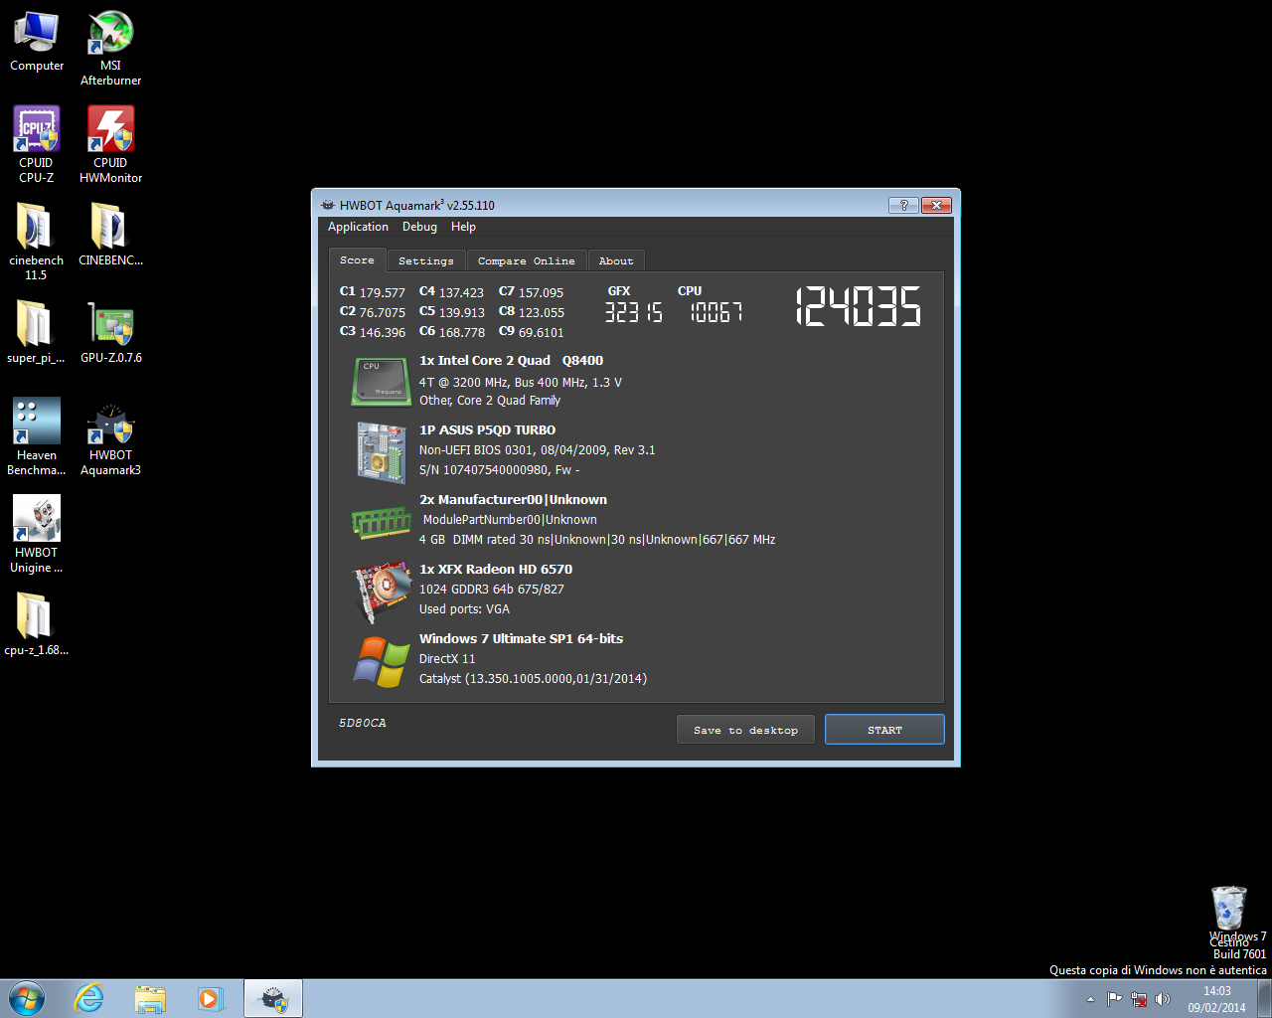Click the C3 value 146.396
The height and width of the screenshot is (1018, 1272).
tap(383, 332)
